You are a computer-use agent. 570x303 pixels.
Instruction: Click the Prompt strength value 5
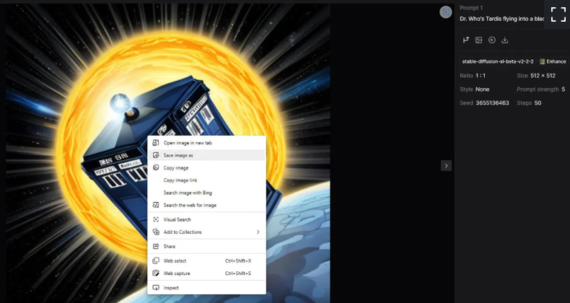coord(563,89)
